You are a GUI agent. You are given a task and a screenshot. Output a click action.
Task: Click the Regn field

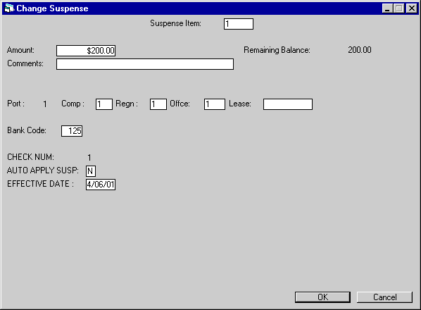tap(158, 104)
